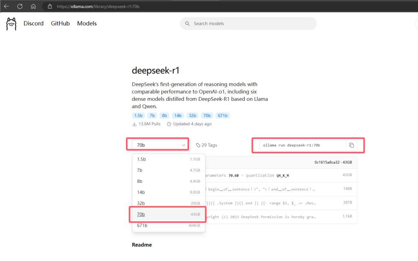
Task: Click the 387B size value
Action: coord(348,203)
